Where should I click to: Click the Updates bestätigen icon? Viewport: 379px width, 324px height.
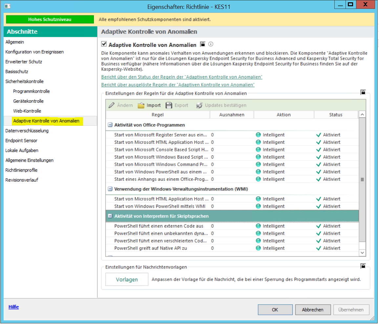coord(199,105)
